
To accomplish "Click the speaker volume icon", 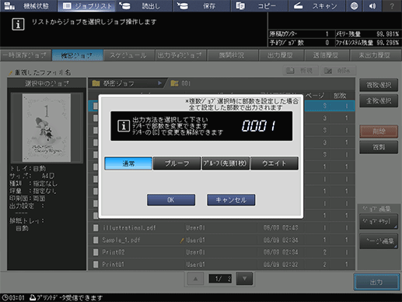I will tap(372, 5).
